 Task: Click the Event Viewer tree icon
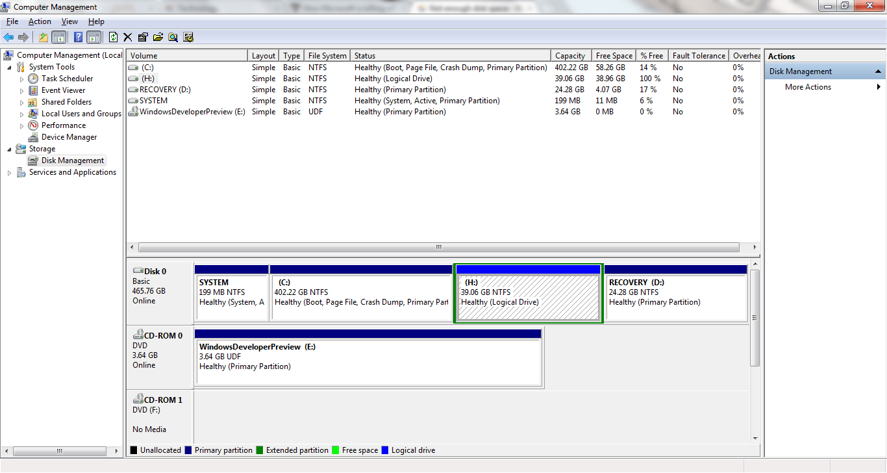click(33, 90)
